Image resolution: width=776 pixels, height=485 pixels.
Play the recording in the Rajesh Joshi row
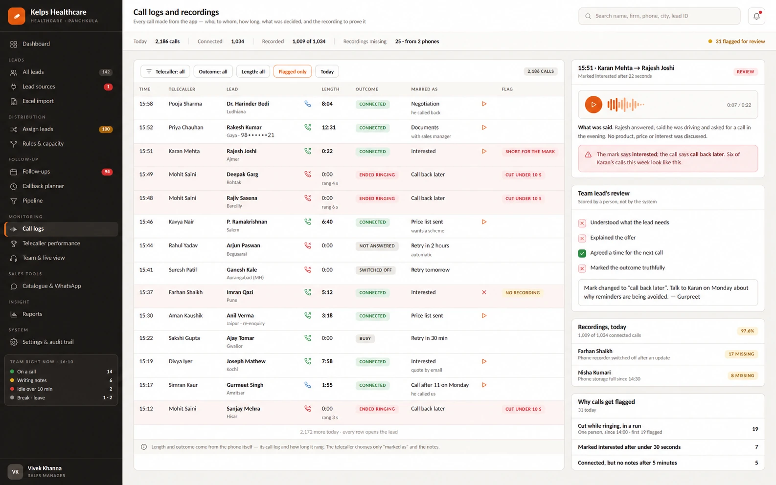coord(484,152)
